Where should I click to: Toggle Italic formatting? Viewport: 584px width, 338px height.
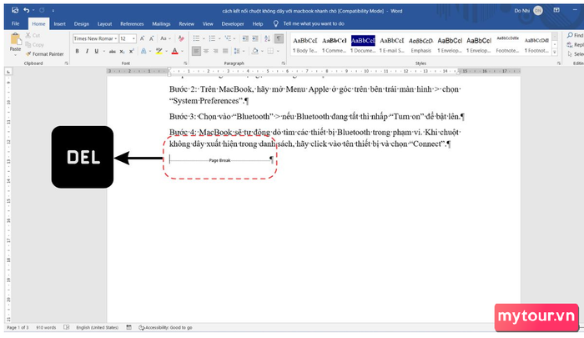coord(87,52)
